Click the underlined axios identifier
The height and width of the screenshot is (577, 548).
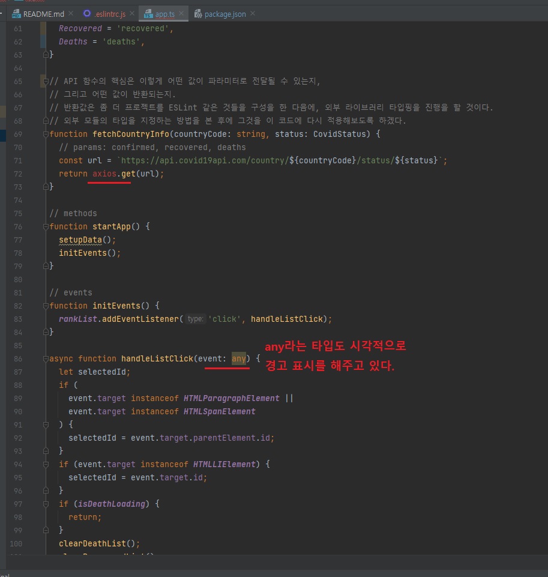point(106,174)
